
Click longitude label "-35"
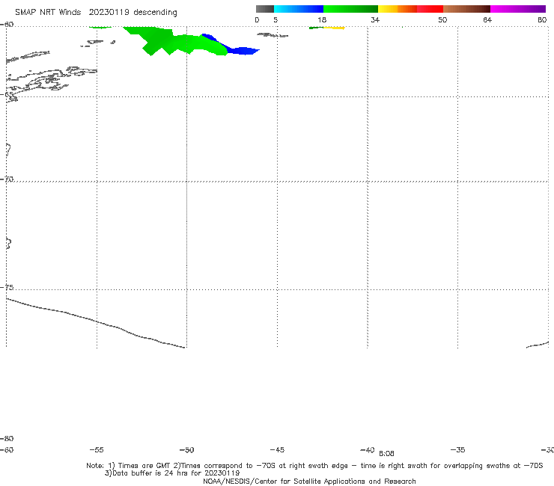458,449
